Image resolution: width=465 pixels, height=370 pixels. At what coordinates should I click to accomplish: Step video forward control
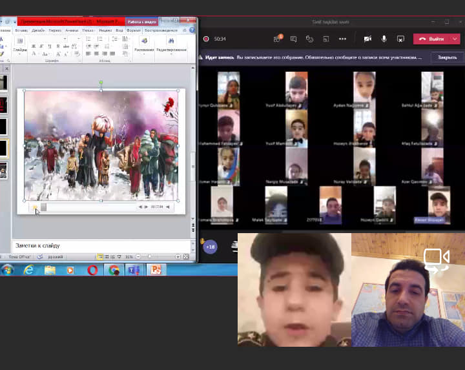coord(145,207)
